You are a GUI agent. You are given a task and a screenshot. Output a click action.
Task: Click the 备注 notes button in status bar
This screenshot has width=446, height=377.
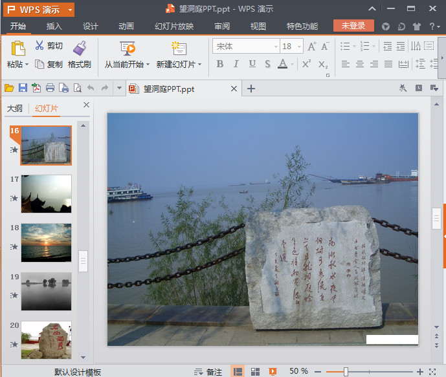point(208,372)
